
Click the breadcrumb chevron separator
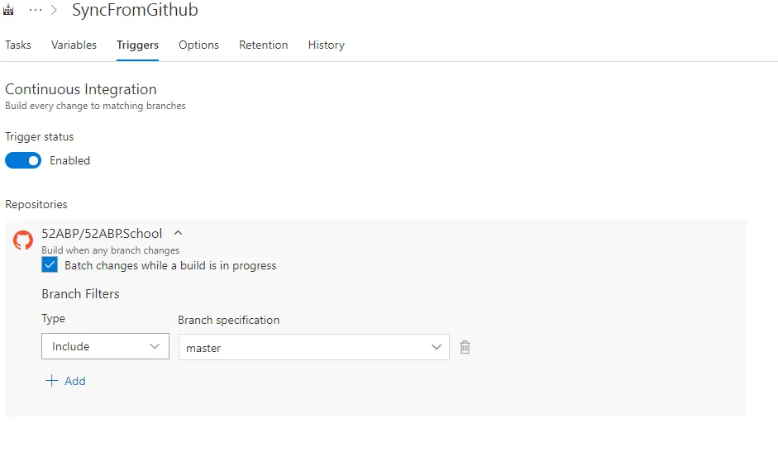[x=54, y=10]
